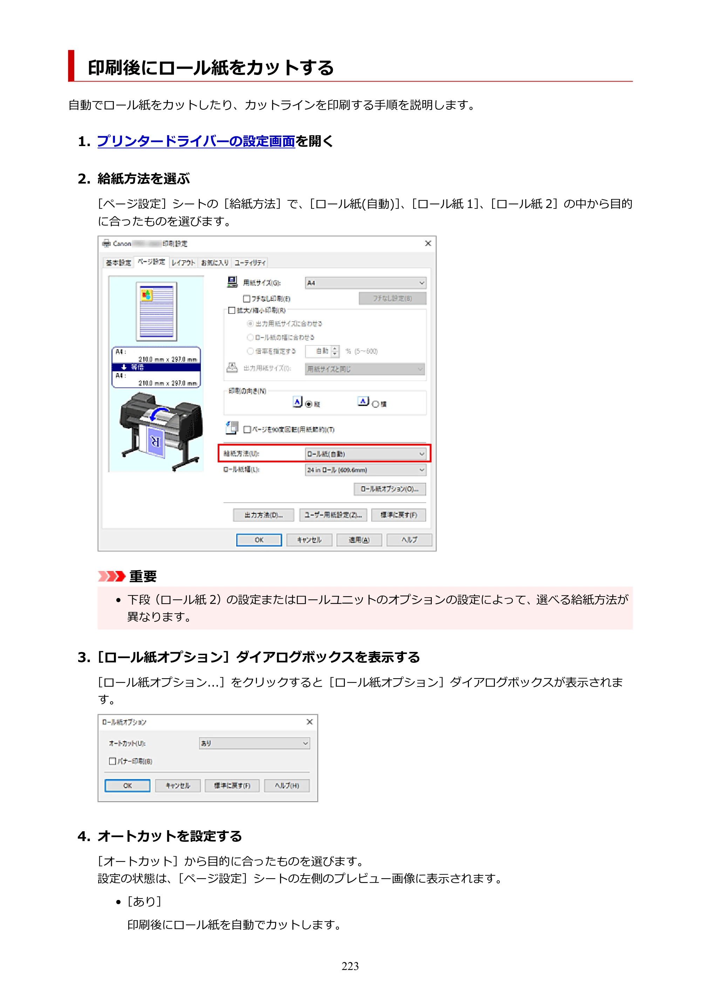
Task: Enable the フチなし印刷 checkbox
Action: [x=247, y=299]
